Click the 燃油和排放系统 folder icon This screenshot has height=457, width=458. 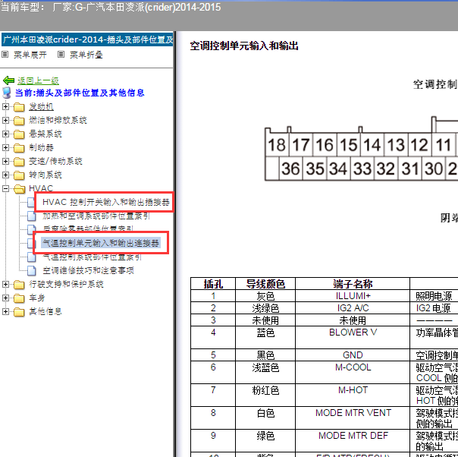[19, 121]
